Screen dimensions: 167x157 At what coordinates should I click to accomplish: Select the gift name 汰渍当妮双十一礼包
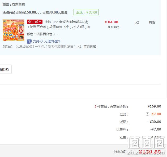[x=30, y=47]
